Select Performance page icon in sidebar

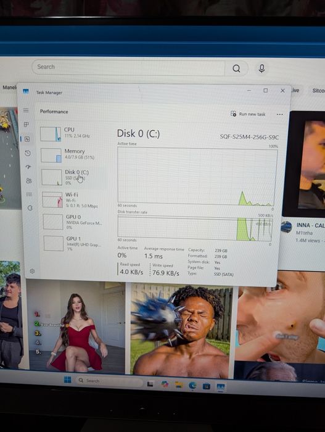point(27,139)
